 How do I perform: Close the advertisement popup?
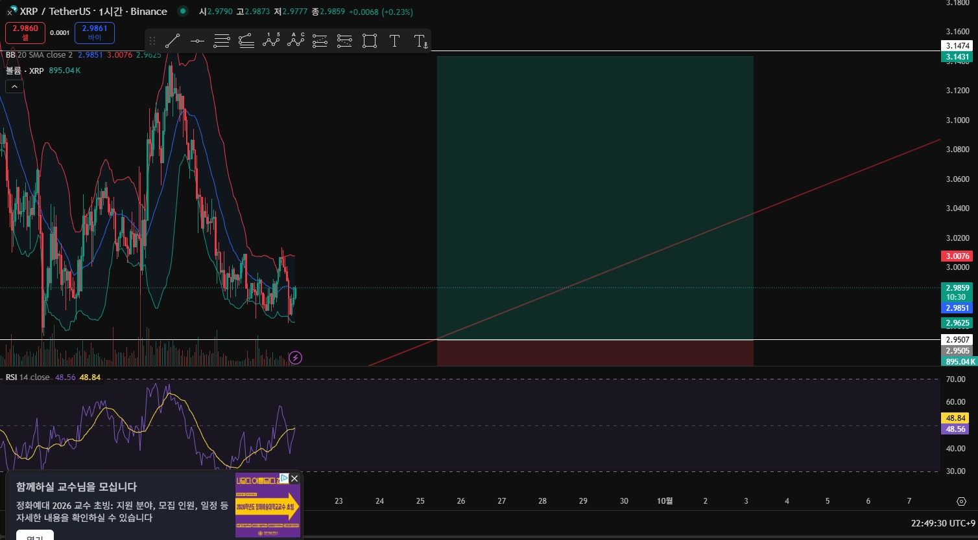click(294, 478)
